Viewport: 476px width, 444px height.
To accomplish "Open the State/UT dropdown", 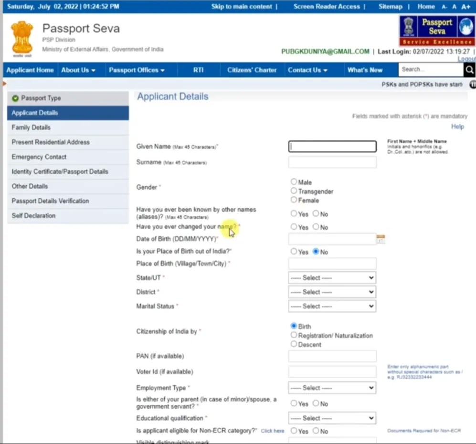I will (x=332, y=277).
